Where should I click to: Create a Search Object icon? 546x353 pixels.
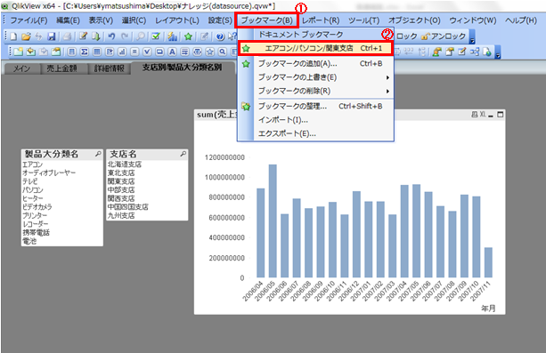222,52
